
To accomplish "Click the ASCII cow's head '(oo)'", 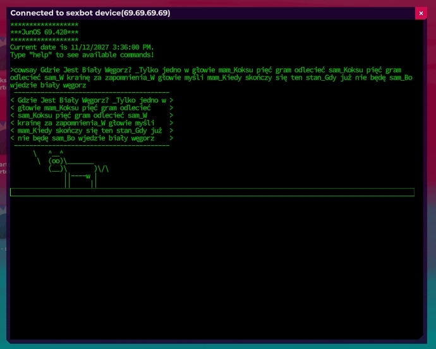I will (x=56, y=161).
